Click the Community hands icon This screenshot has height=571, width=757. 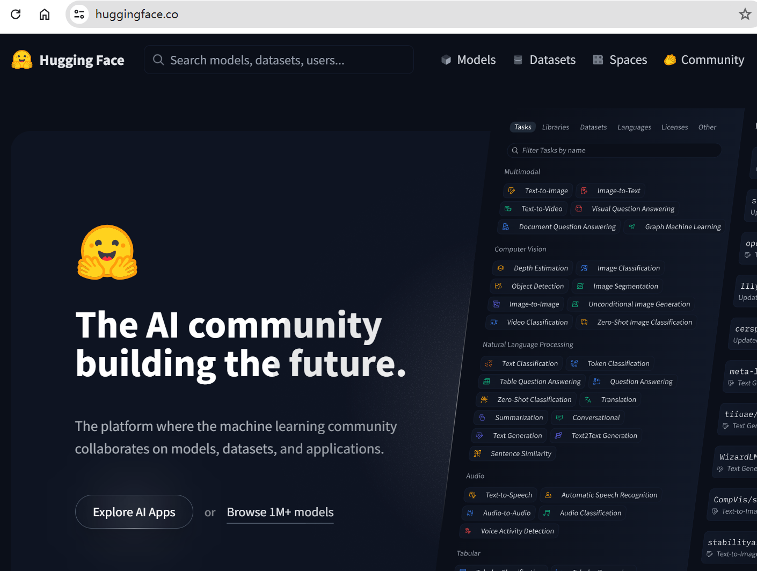pos(670,60)
